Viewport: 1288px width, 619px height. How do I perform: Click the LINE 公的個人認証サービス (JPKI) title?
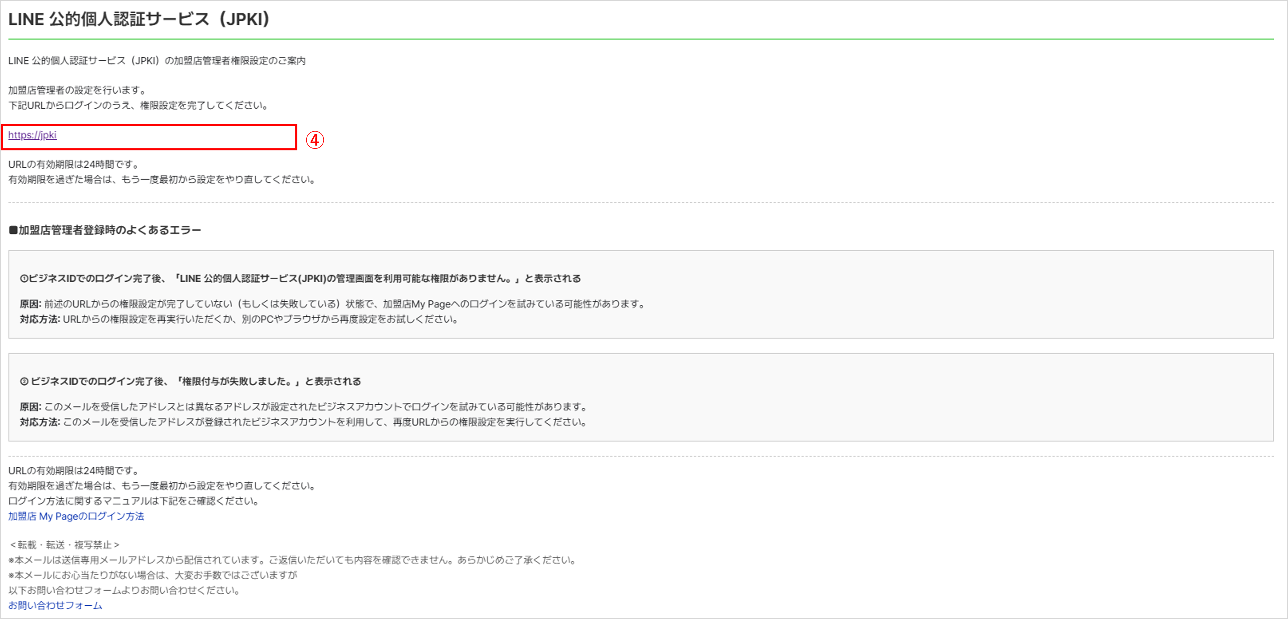139,19
